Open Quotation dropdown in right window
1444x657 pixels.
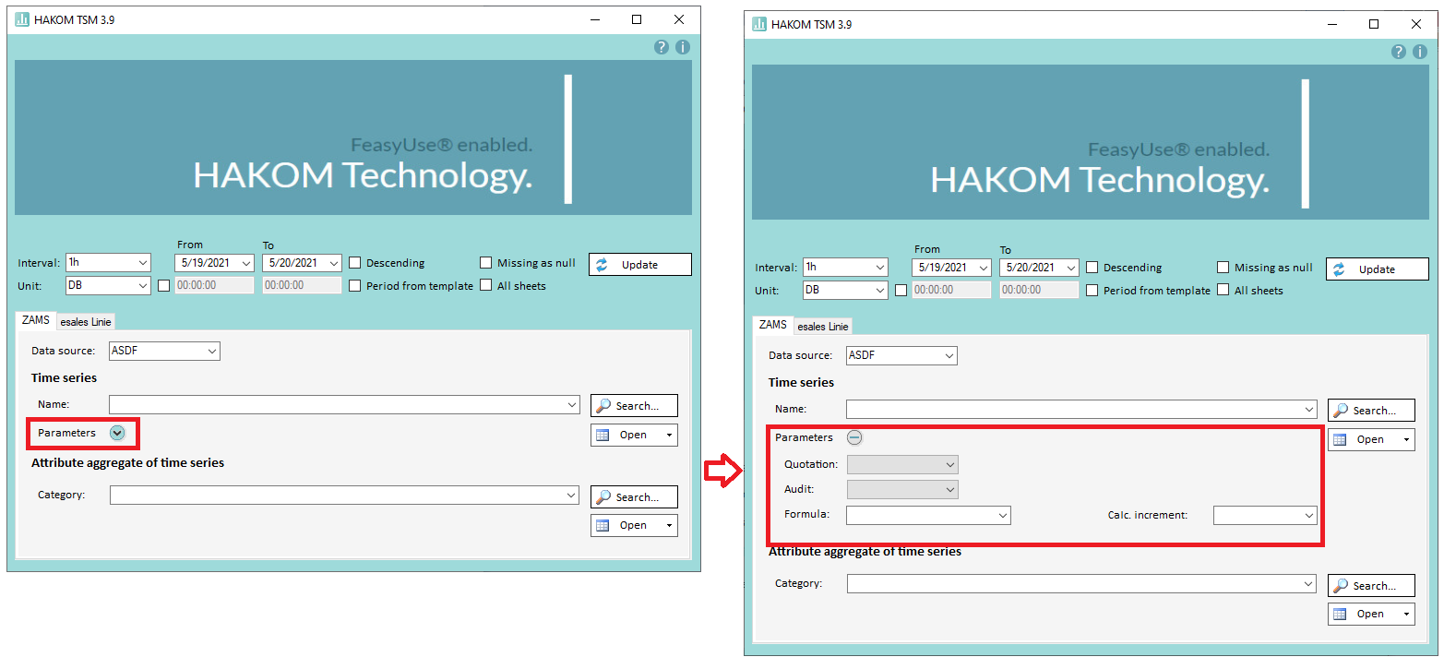[902, 464]
